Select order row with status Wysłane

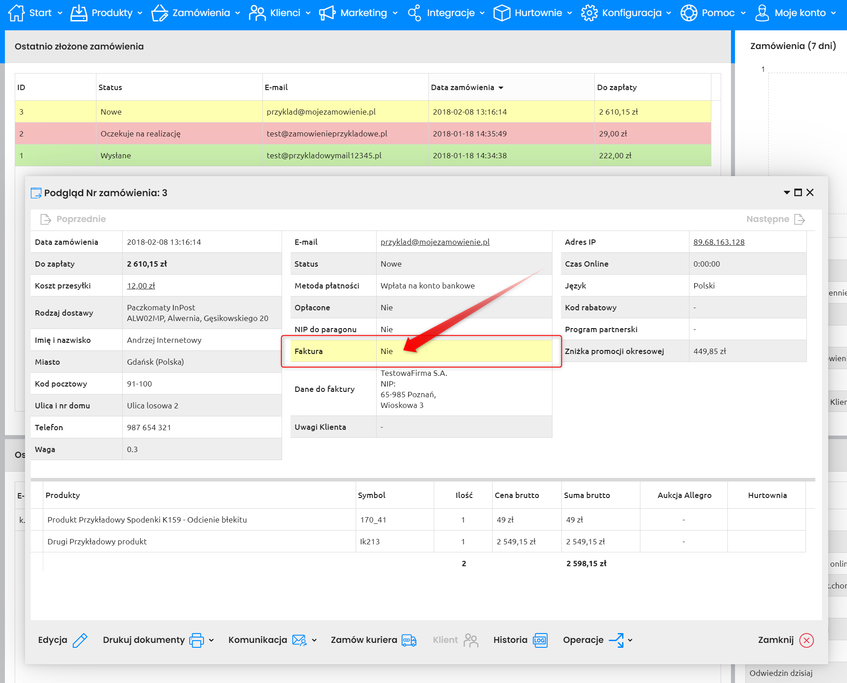pos(363,156)
